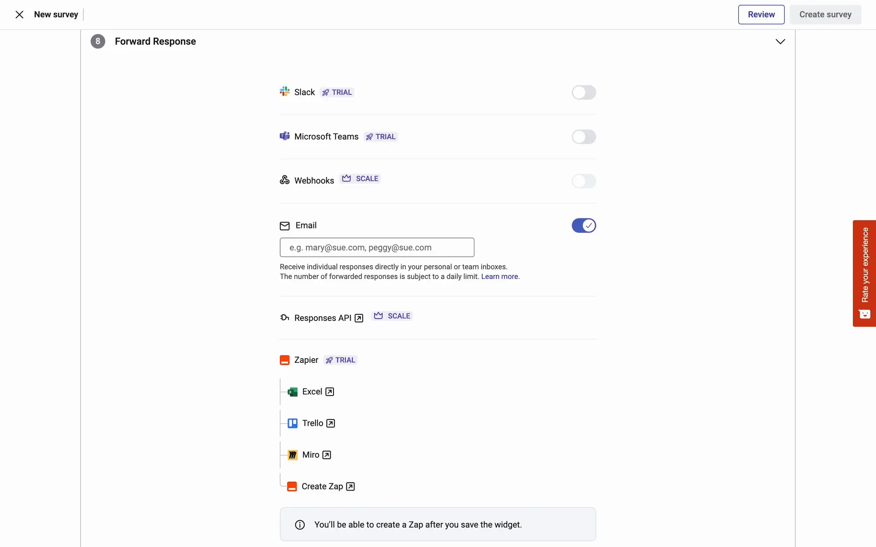Click the Email envelope icon
The height and width of the screenshot is (547, 876).
point(285,226)
